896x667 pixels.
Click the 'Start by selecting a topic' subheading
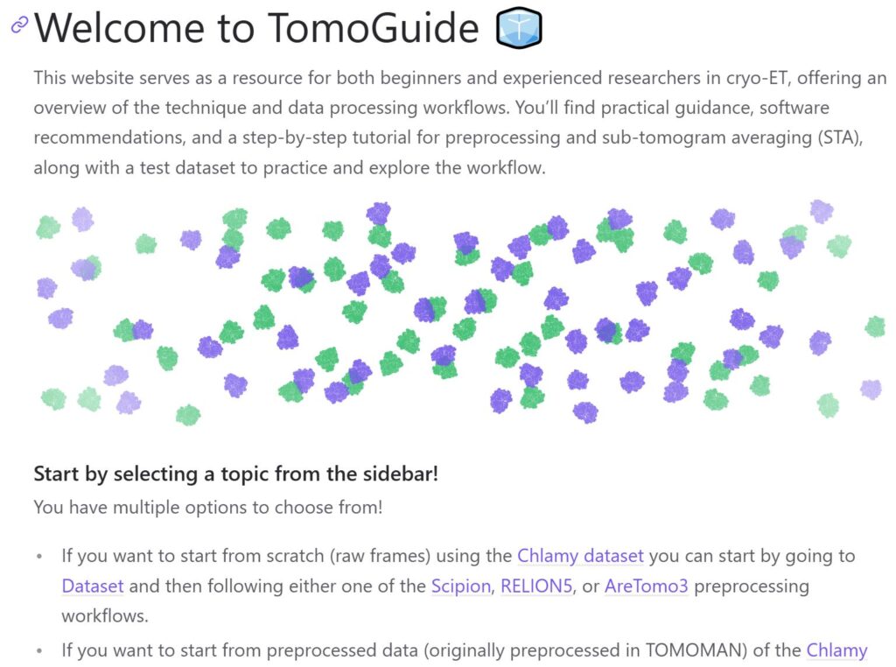point(235,474)
